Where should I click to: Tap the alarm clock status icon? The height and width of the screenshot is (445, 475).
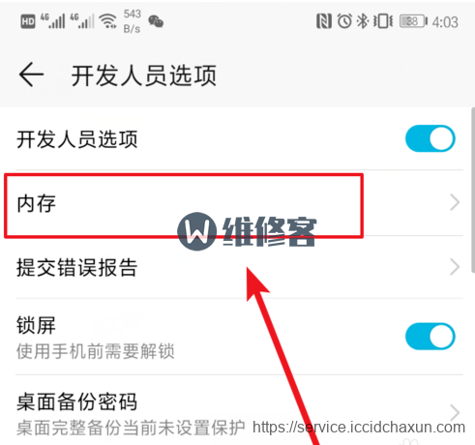pyautogui.click(x=344, y=21)
